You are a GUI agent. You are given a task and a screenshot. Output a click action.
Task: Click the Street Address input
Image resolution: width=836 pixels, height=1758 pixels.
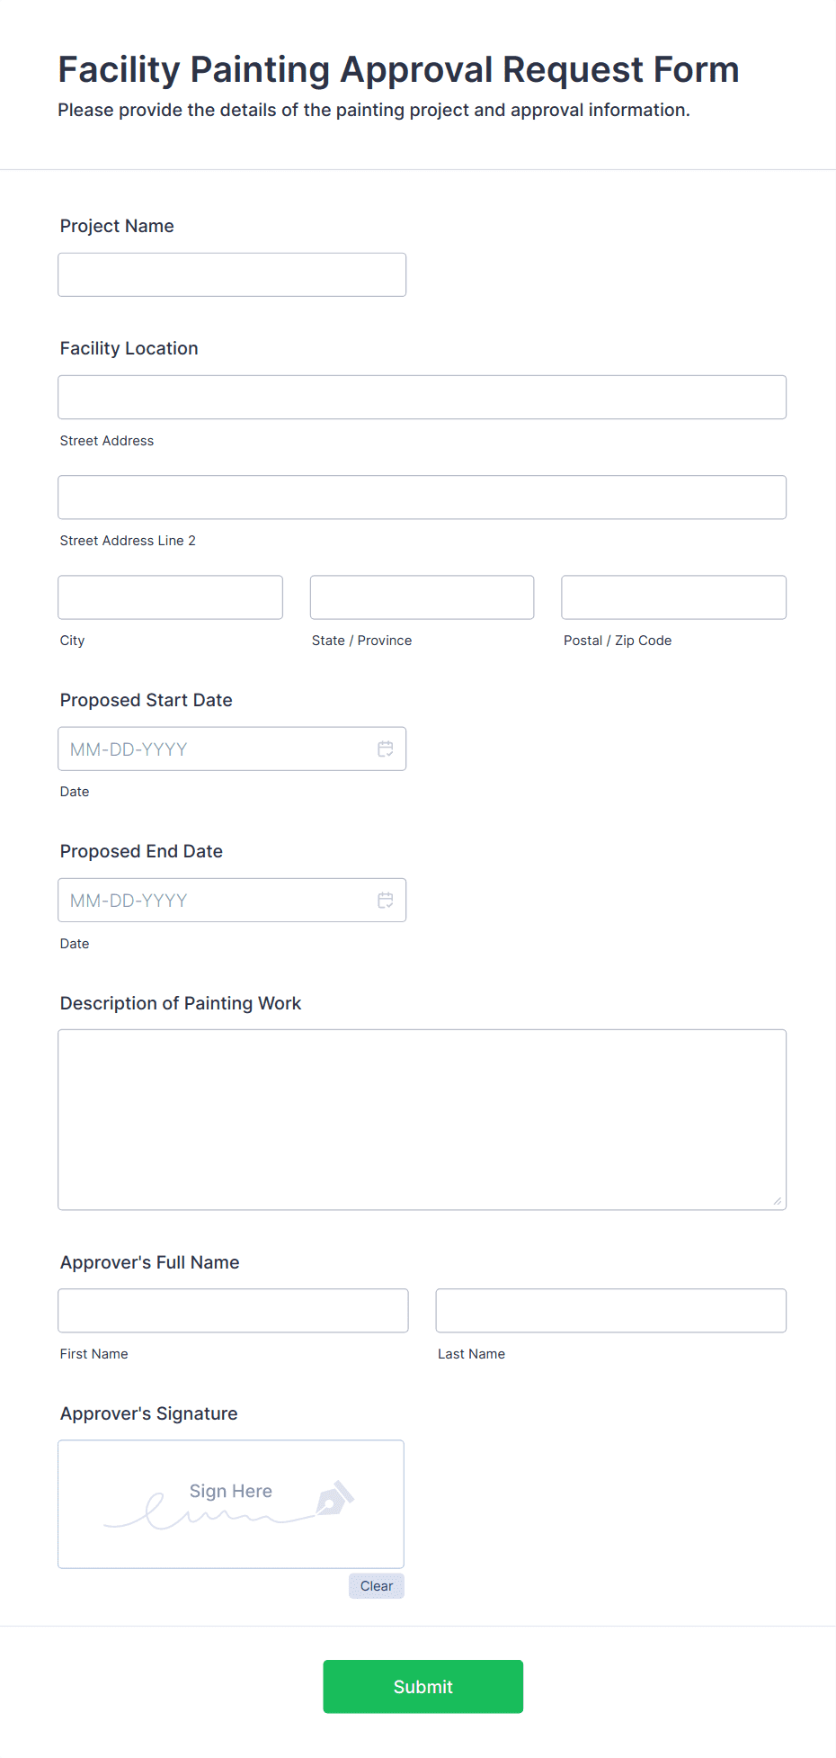(x=422, y=397)
